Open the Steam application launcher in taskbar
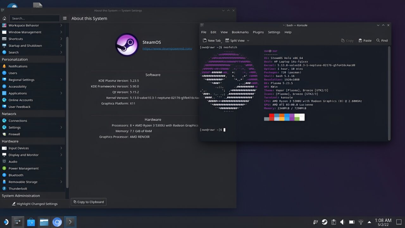Screen dimensions: 405x228 (x=6, y=222)
